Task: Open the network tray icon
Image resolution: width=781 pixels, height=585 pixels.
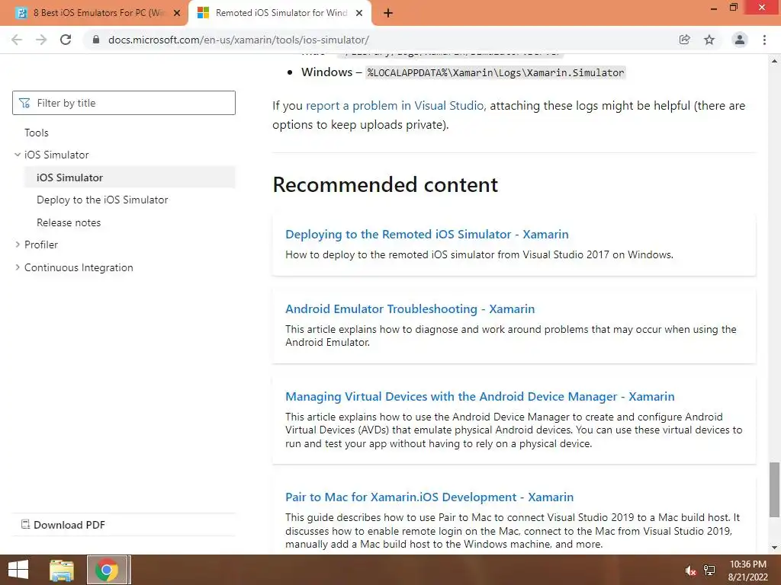Action: (x=709, y=571)
